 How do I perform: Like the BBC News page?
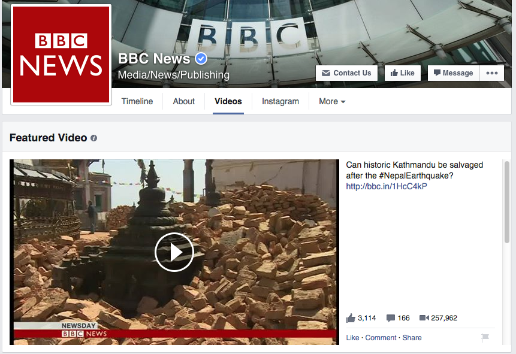click(x=403, y=73)
